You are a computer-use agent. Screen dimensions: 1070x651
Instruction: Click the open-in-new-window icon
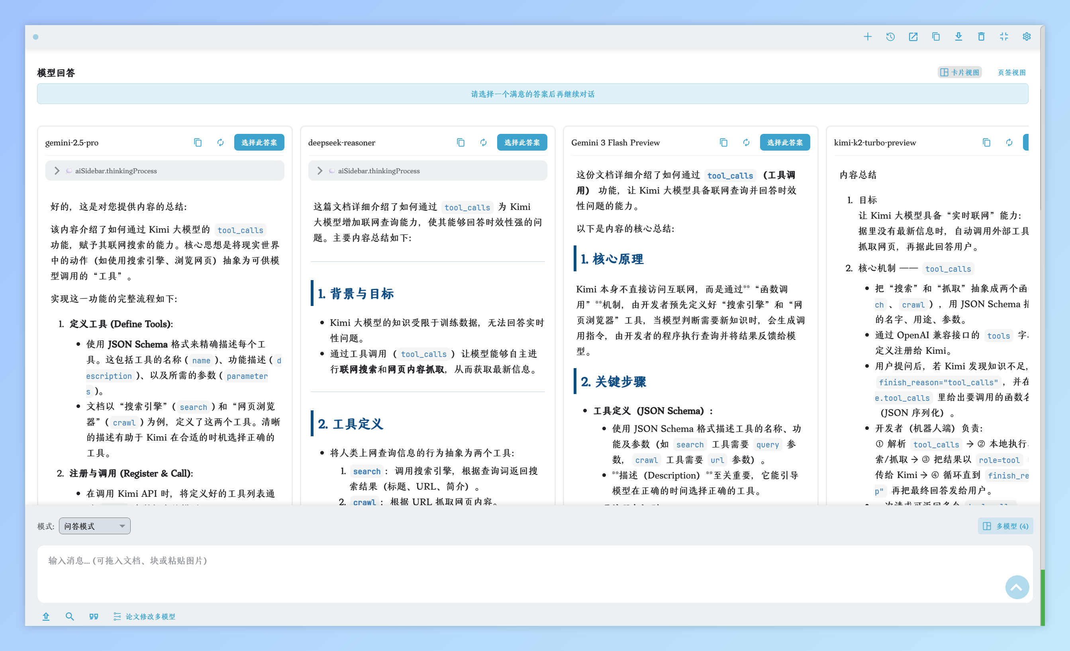[x=913, y=37]
